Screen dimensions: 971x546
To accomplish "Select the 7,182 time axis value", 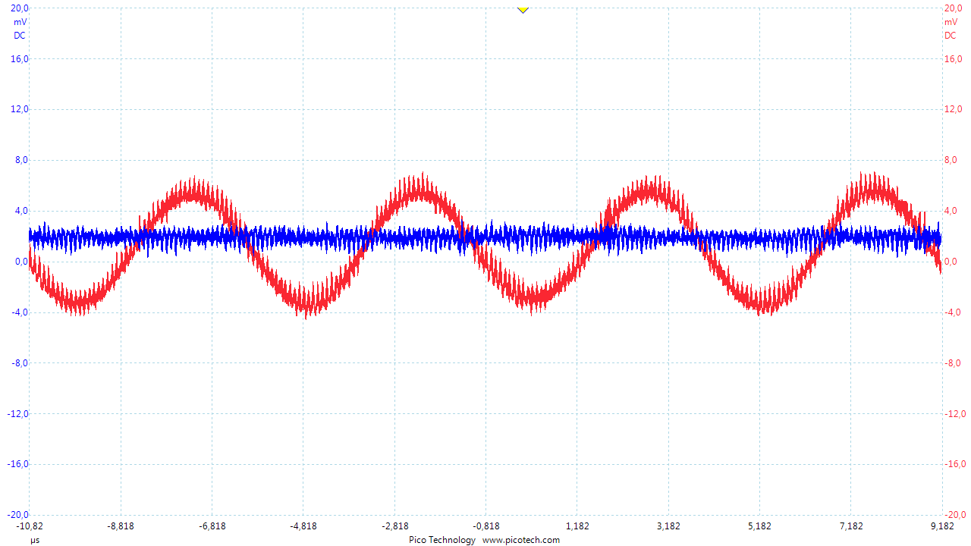I will (851, 526).
